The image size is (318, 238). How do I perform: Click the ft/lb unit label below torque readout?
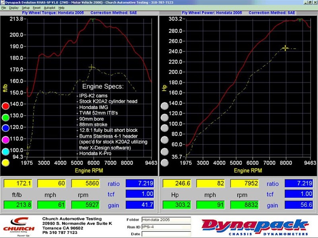[17, 195]
